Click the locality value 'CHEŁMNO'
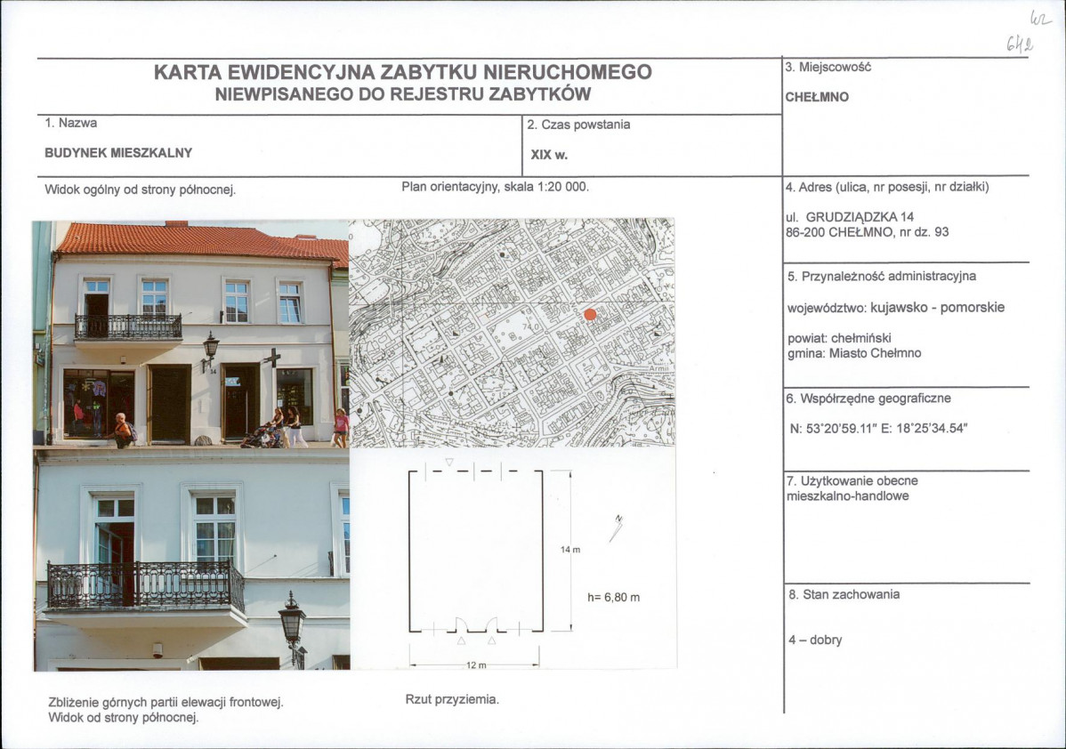Image resolution: width=1066 pixels, height=749 pixels. tap(817, 97)
